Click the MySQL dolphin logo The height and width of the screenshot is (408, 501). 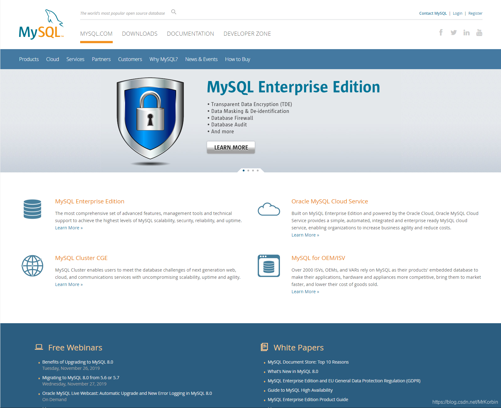(x=41, y=24)
